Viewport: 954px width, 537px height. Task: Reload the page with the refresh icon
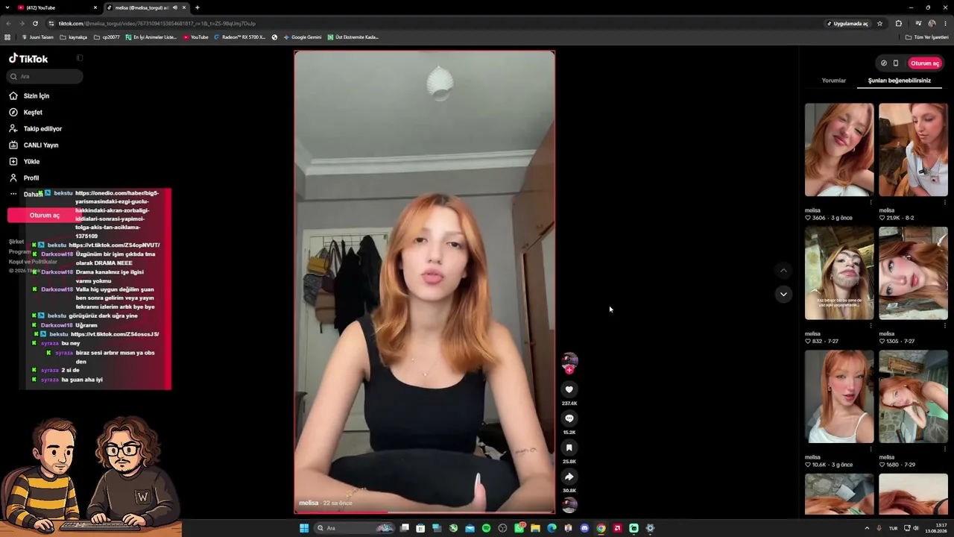click(35, 23)
